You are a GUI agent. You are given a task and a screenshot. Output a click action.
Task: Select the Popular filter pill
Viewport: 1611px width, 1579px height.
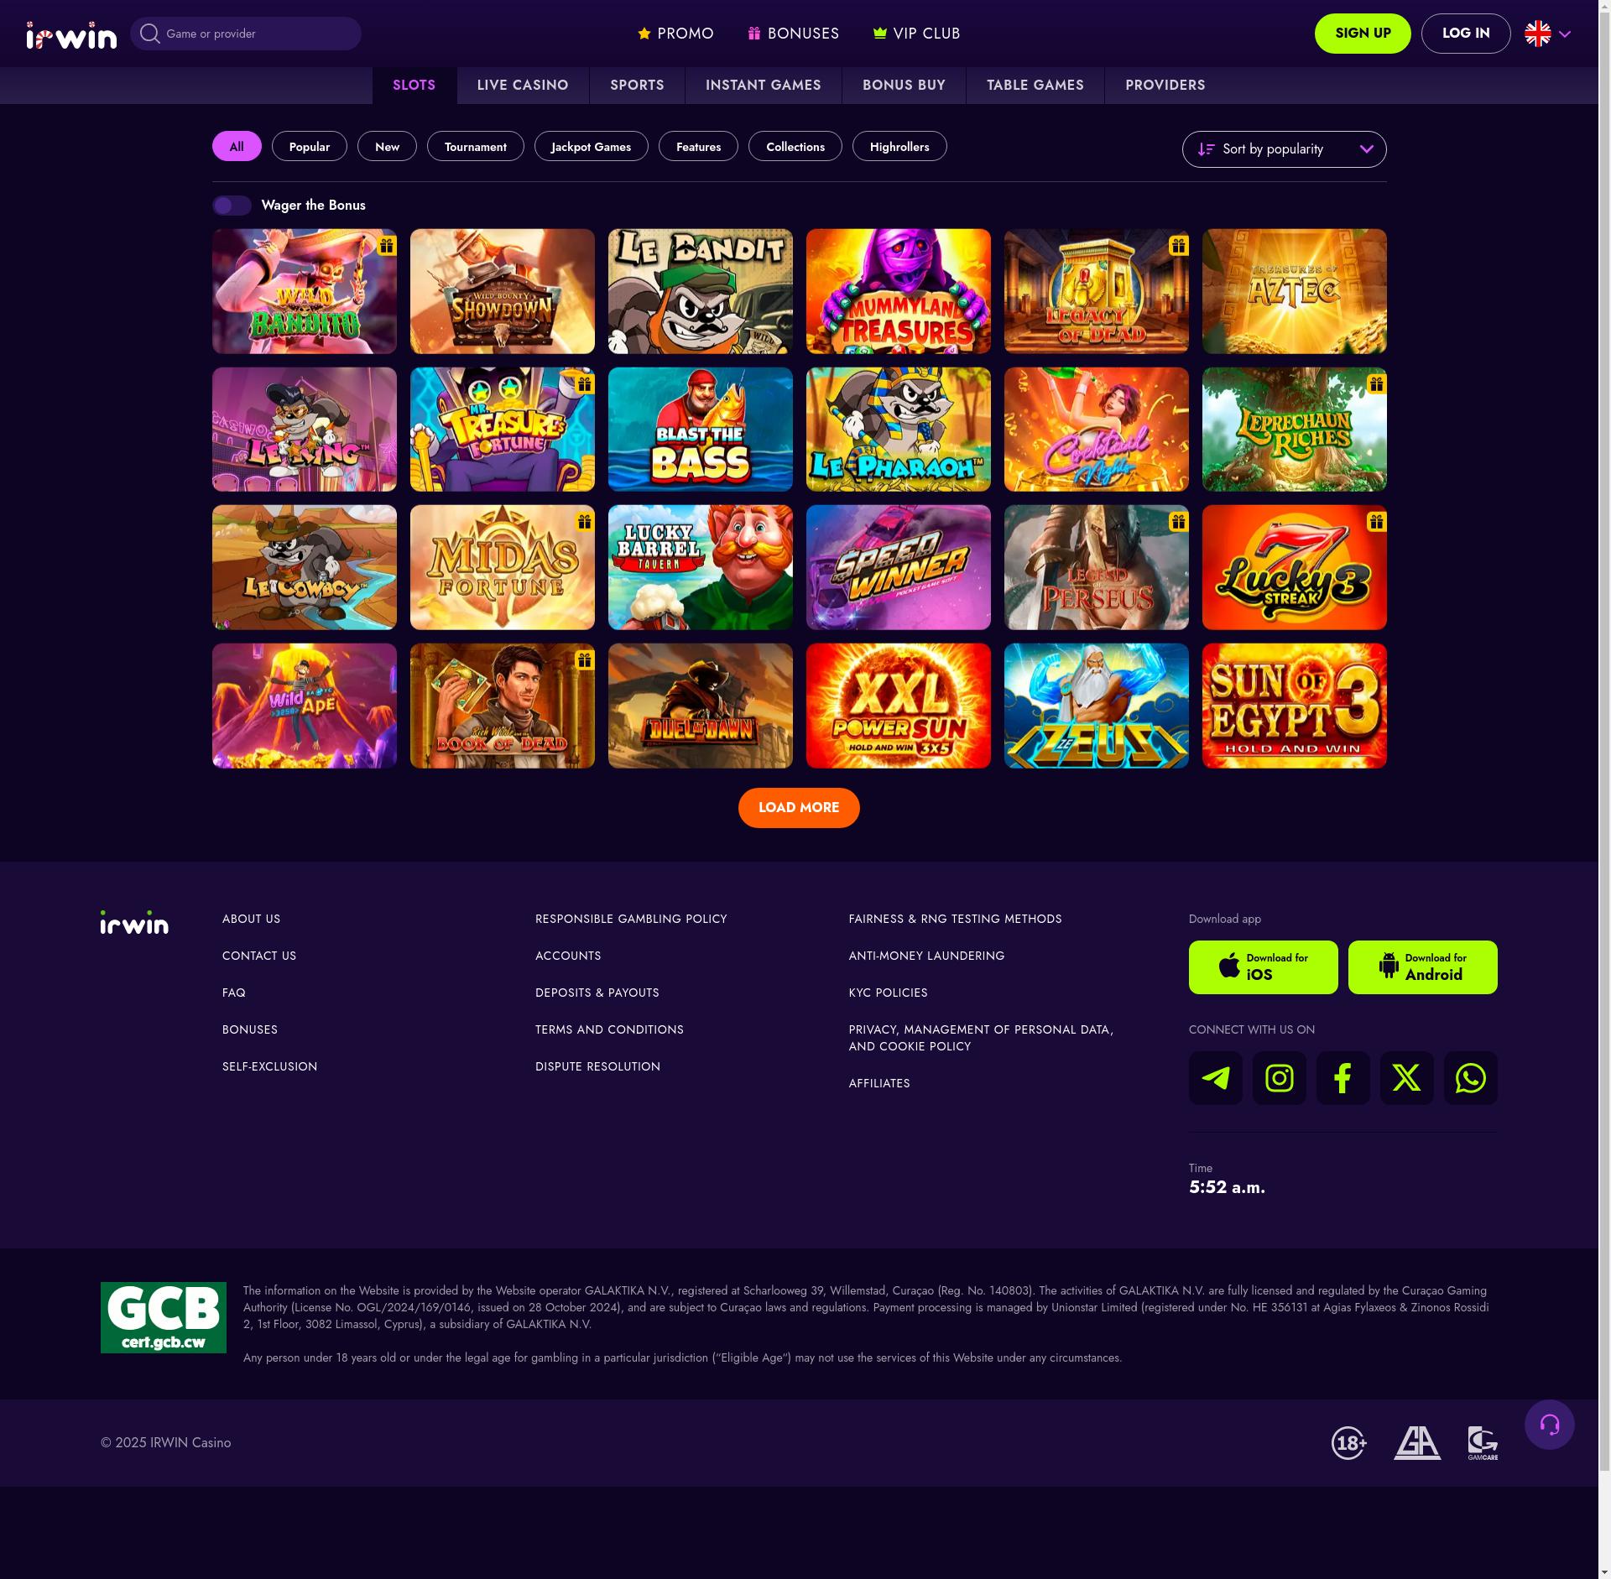[x=310, y=147]
